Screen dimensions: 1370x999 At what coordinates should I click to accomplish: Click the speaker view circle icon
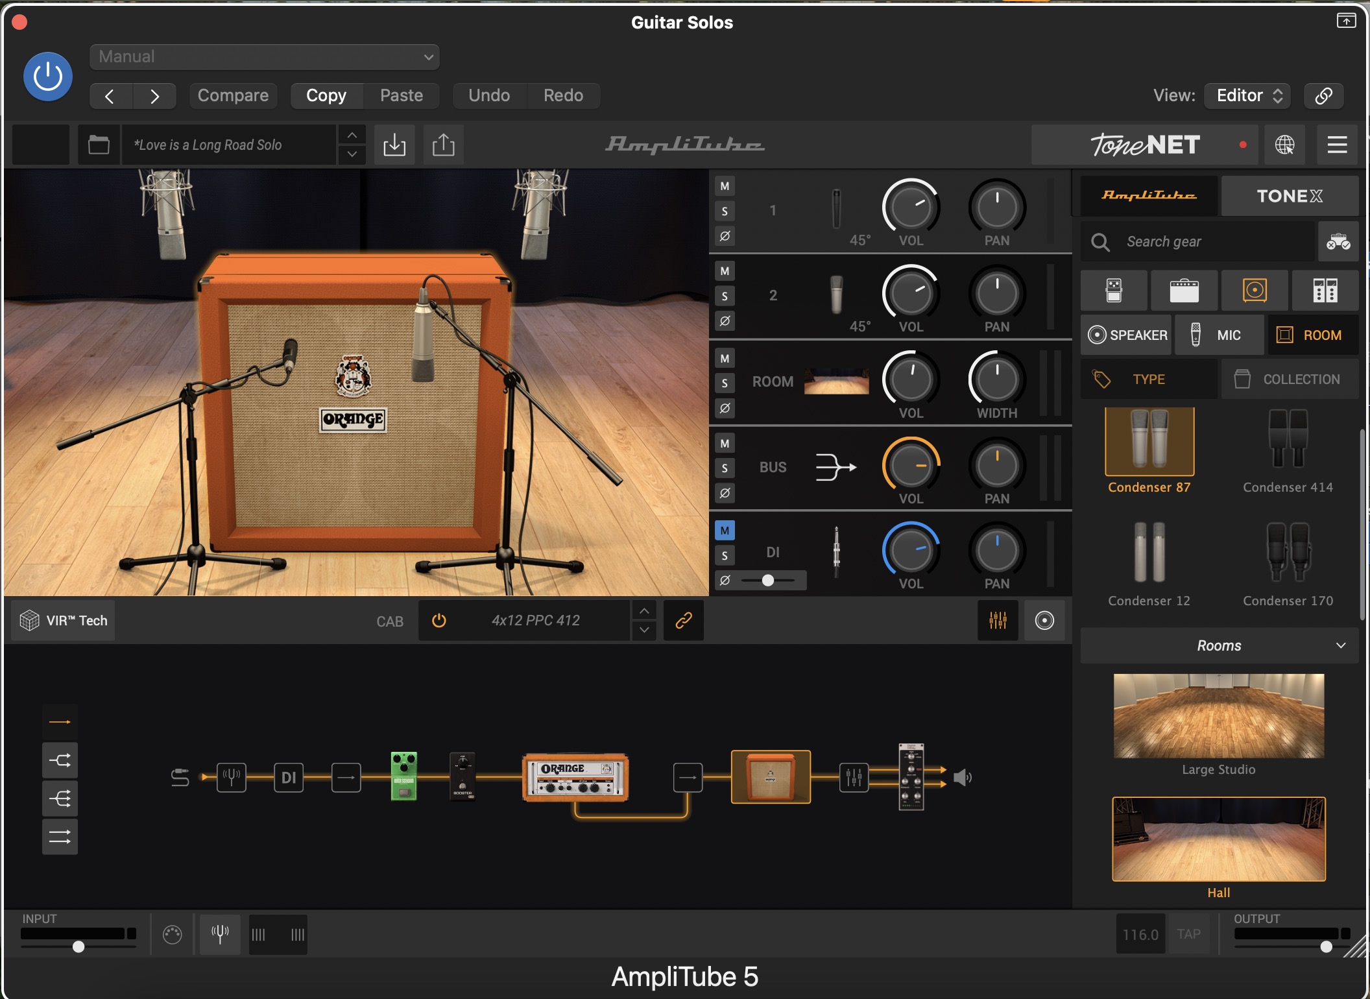1044,621
